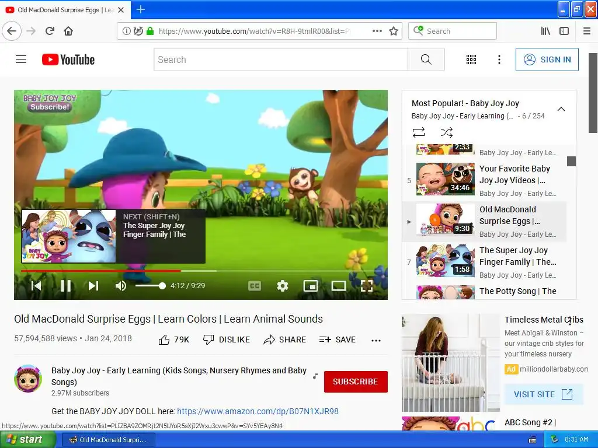Open the Amazon doll link
Image resolution: width=598 pixels, height=448 pixels.
258,411
